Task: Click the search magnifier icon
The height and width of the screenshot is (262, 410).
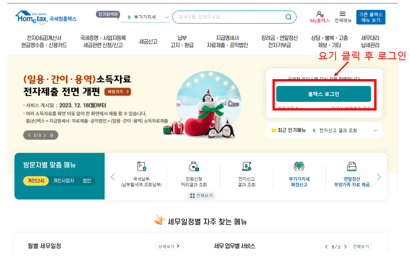Action: (x=288, y=17)
